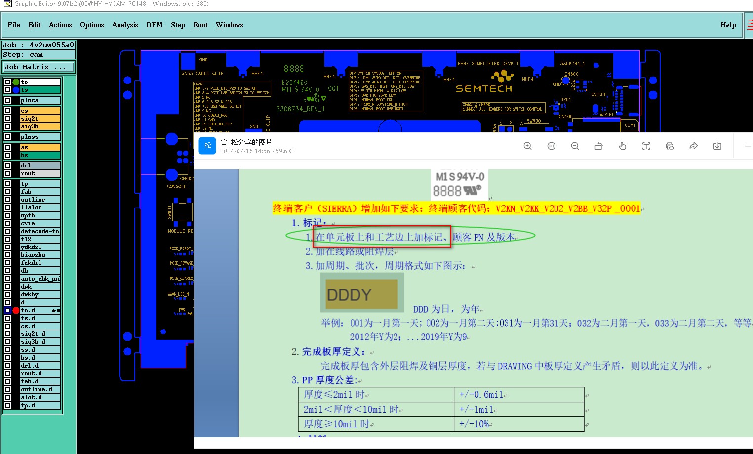This screenshot has height=454, width=753.
Task: Select the npth layer name
Action: tap(40, 215)
